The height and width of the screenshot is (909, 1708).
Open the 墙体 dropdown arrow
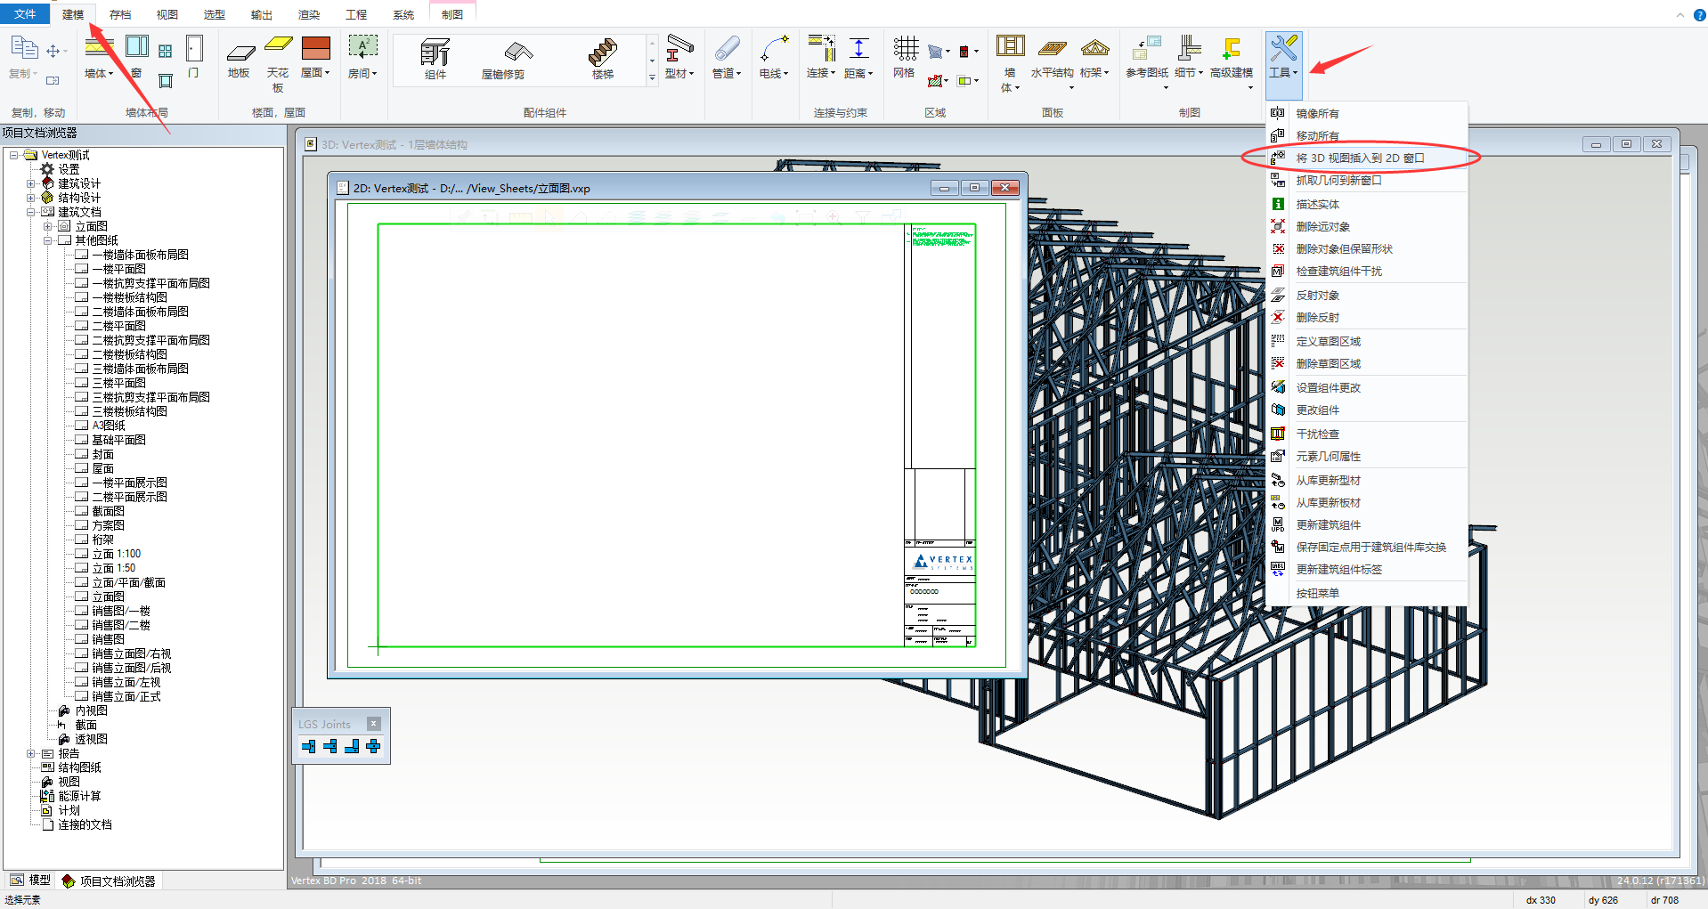click(x=110, y=74)
